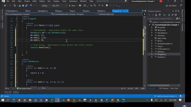Click the Start debugging button
The height and width of the screenshot is (107, 191).
72,6
